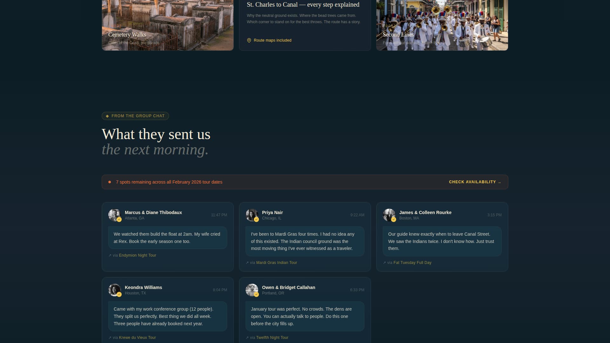
Task: Click Priya Nair's profile photo
Action: 252,215
